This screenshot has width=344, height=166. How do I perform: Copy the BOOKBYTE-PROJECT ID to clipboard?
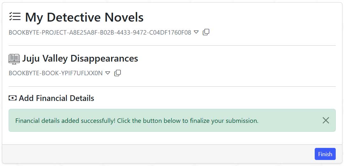[x=206, y=32]
